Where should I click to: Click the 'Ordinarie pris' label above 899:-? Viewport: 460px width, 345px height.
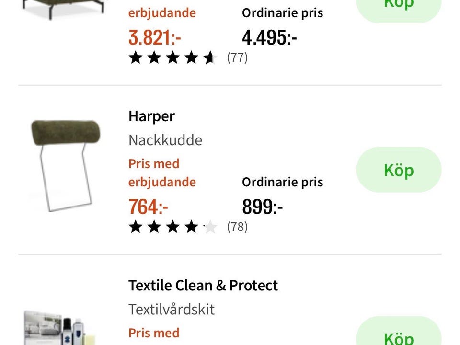(282, 183)
